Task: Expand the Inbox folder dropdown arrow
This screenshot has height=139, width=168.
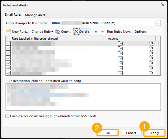Action: coord(158,23)
